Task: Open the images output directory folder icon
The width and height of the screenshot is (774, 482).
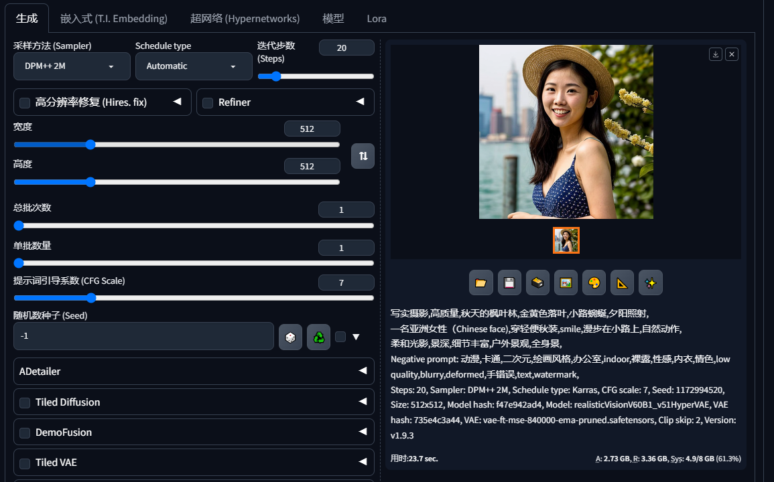Action: pyautogui.click(x=480, y=282)
